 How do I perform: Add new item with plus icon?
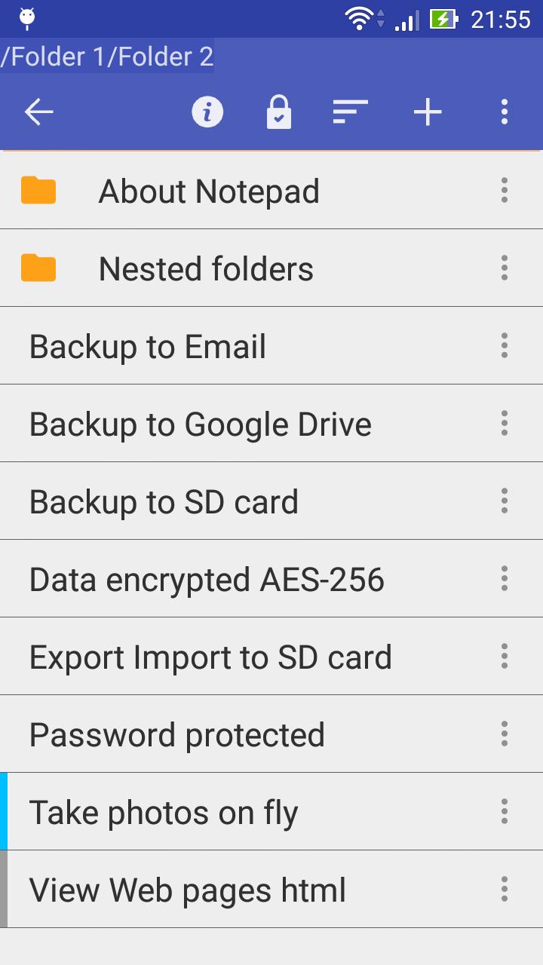pos(428,112)
